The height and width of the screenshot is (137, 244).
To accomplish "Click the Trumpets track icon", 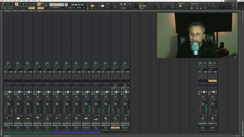I will [115, 118].
